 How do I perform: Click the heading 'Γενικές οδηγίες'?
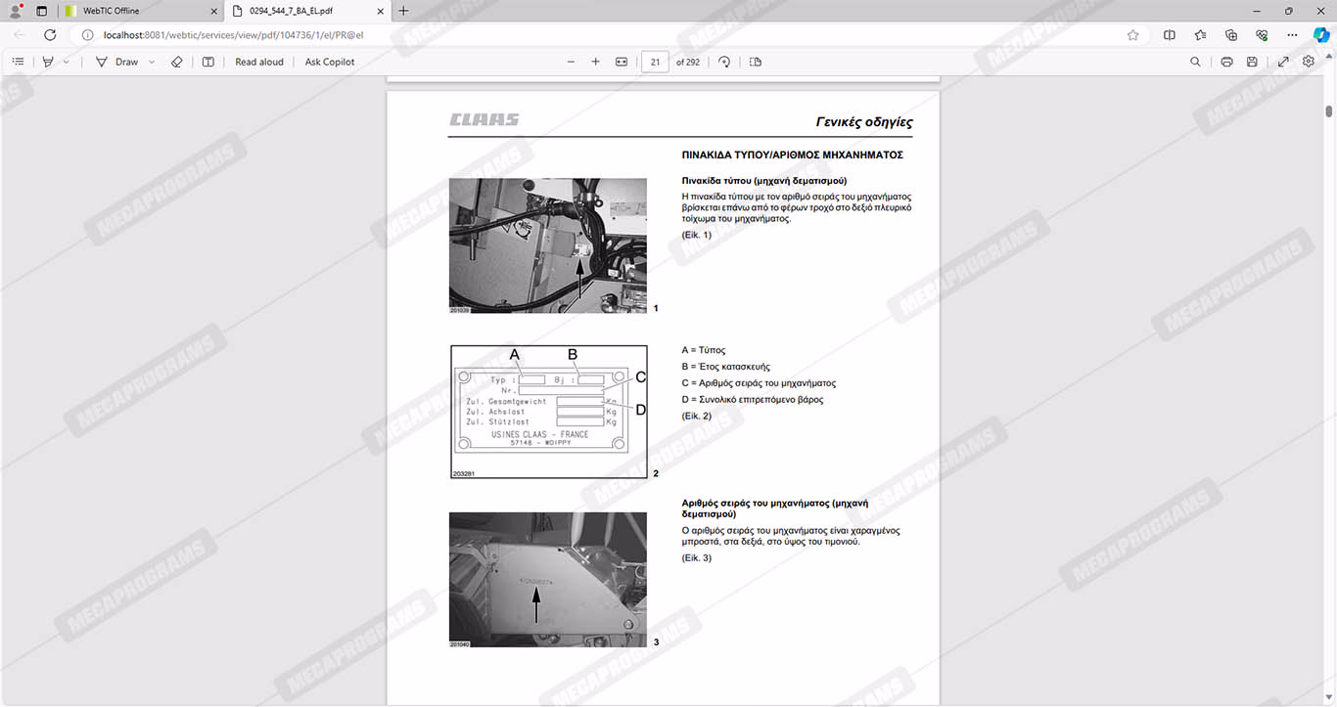coord(864,122)
